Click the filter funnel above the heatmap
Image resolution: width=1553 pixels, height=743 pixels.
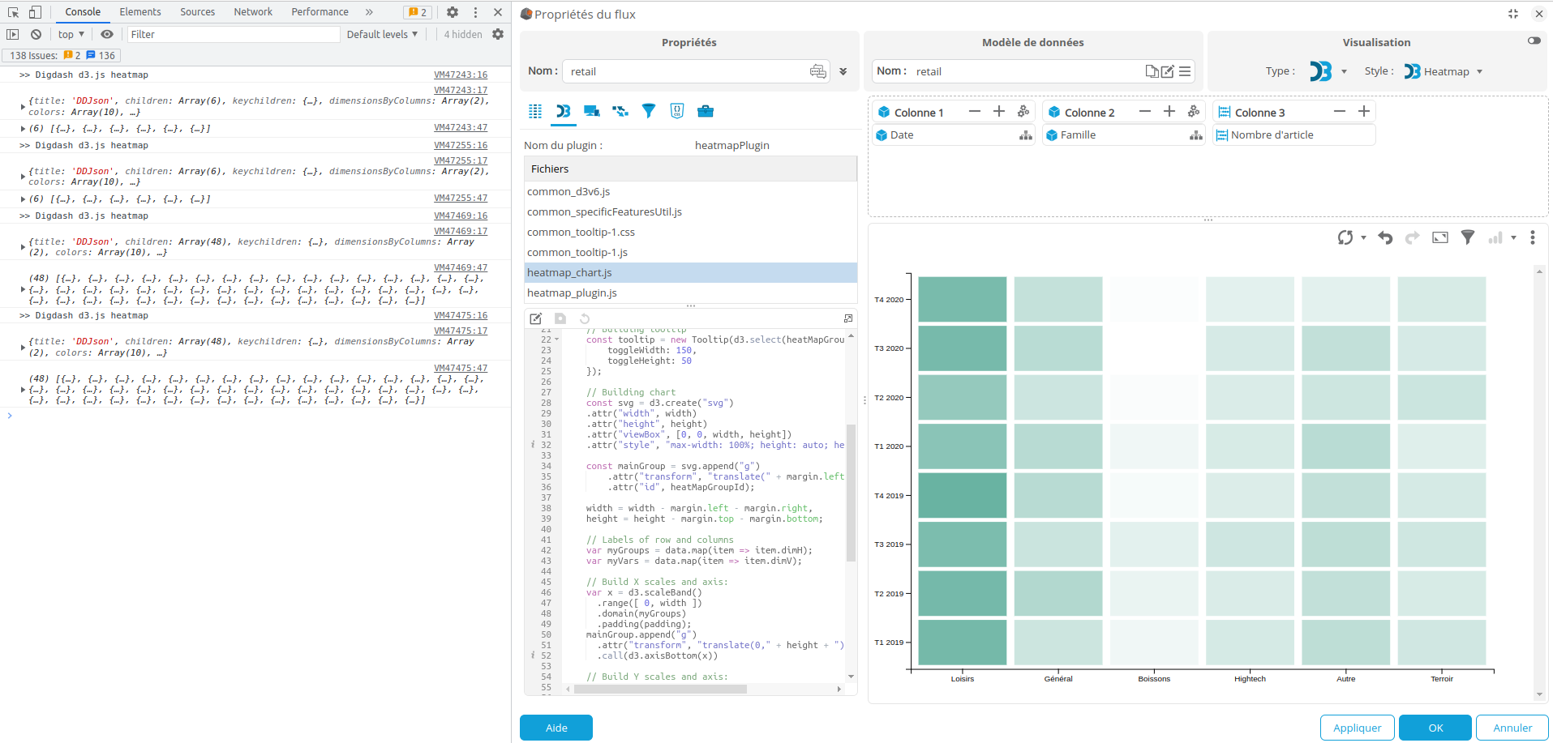[1468, 237]
